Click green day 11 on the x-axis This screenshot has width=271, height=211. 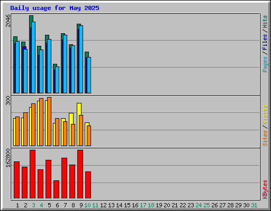pos(95,205)
